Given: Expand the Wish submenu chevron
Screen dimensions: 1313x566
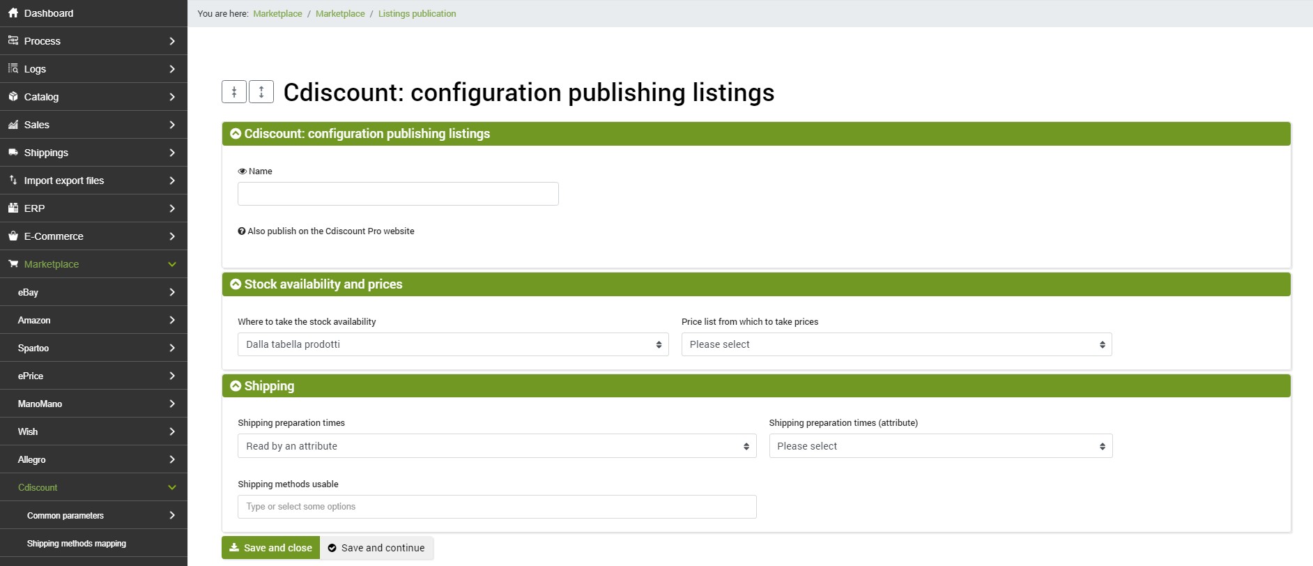Looking at the screenshot, I should [x=172, y=431].
